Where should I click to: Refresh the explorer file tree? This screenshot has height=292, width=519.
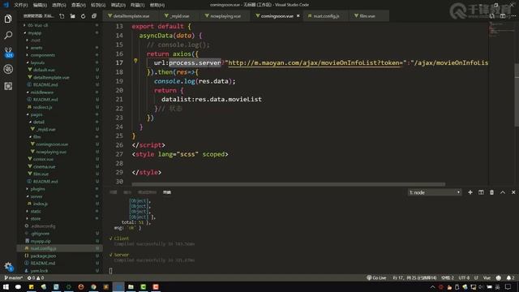pos(83,16)
